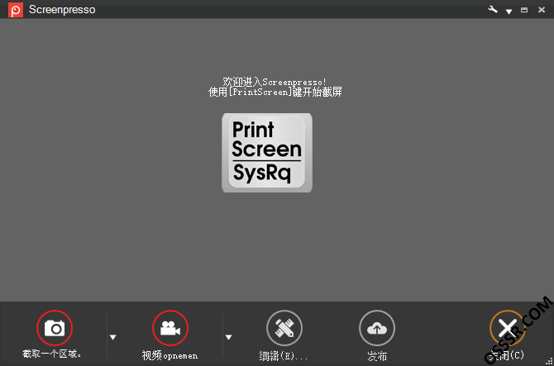Open the editor with pencil-ruler icon
The width and height of the screenshot is (554, 366).
tap(284, 328)
